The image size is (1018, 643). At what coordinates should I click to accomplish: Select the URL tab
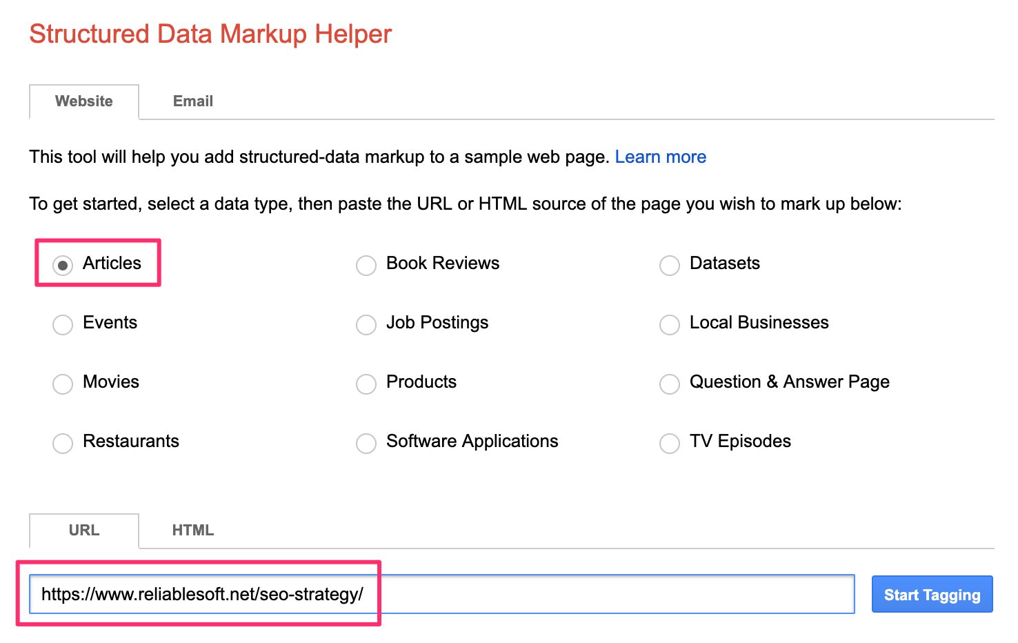(x=84, y=531)
